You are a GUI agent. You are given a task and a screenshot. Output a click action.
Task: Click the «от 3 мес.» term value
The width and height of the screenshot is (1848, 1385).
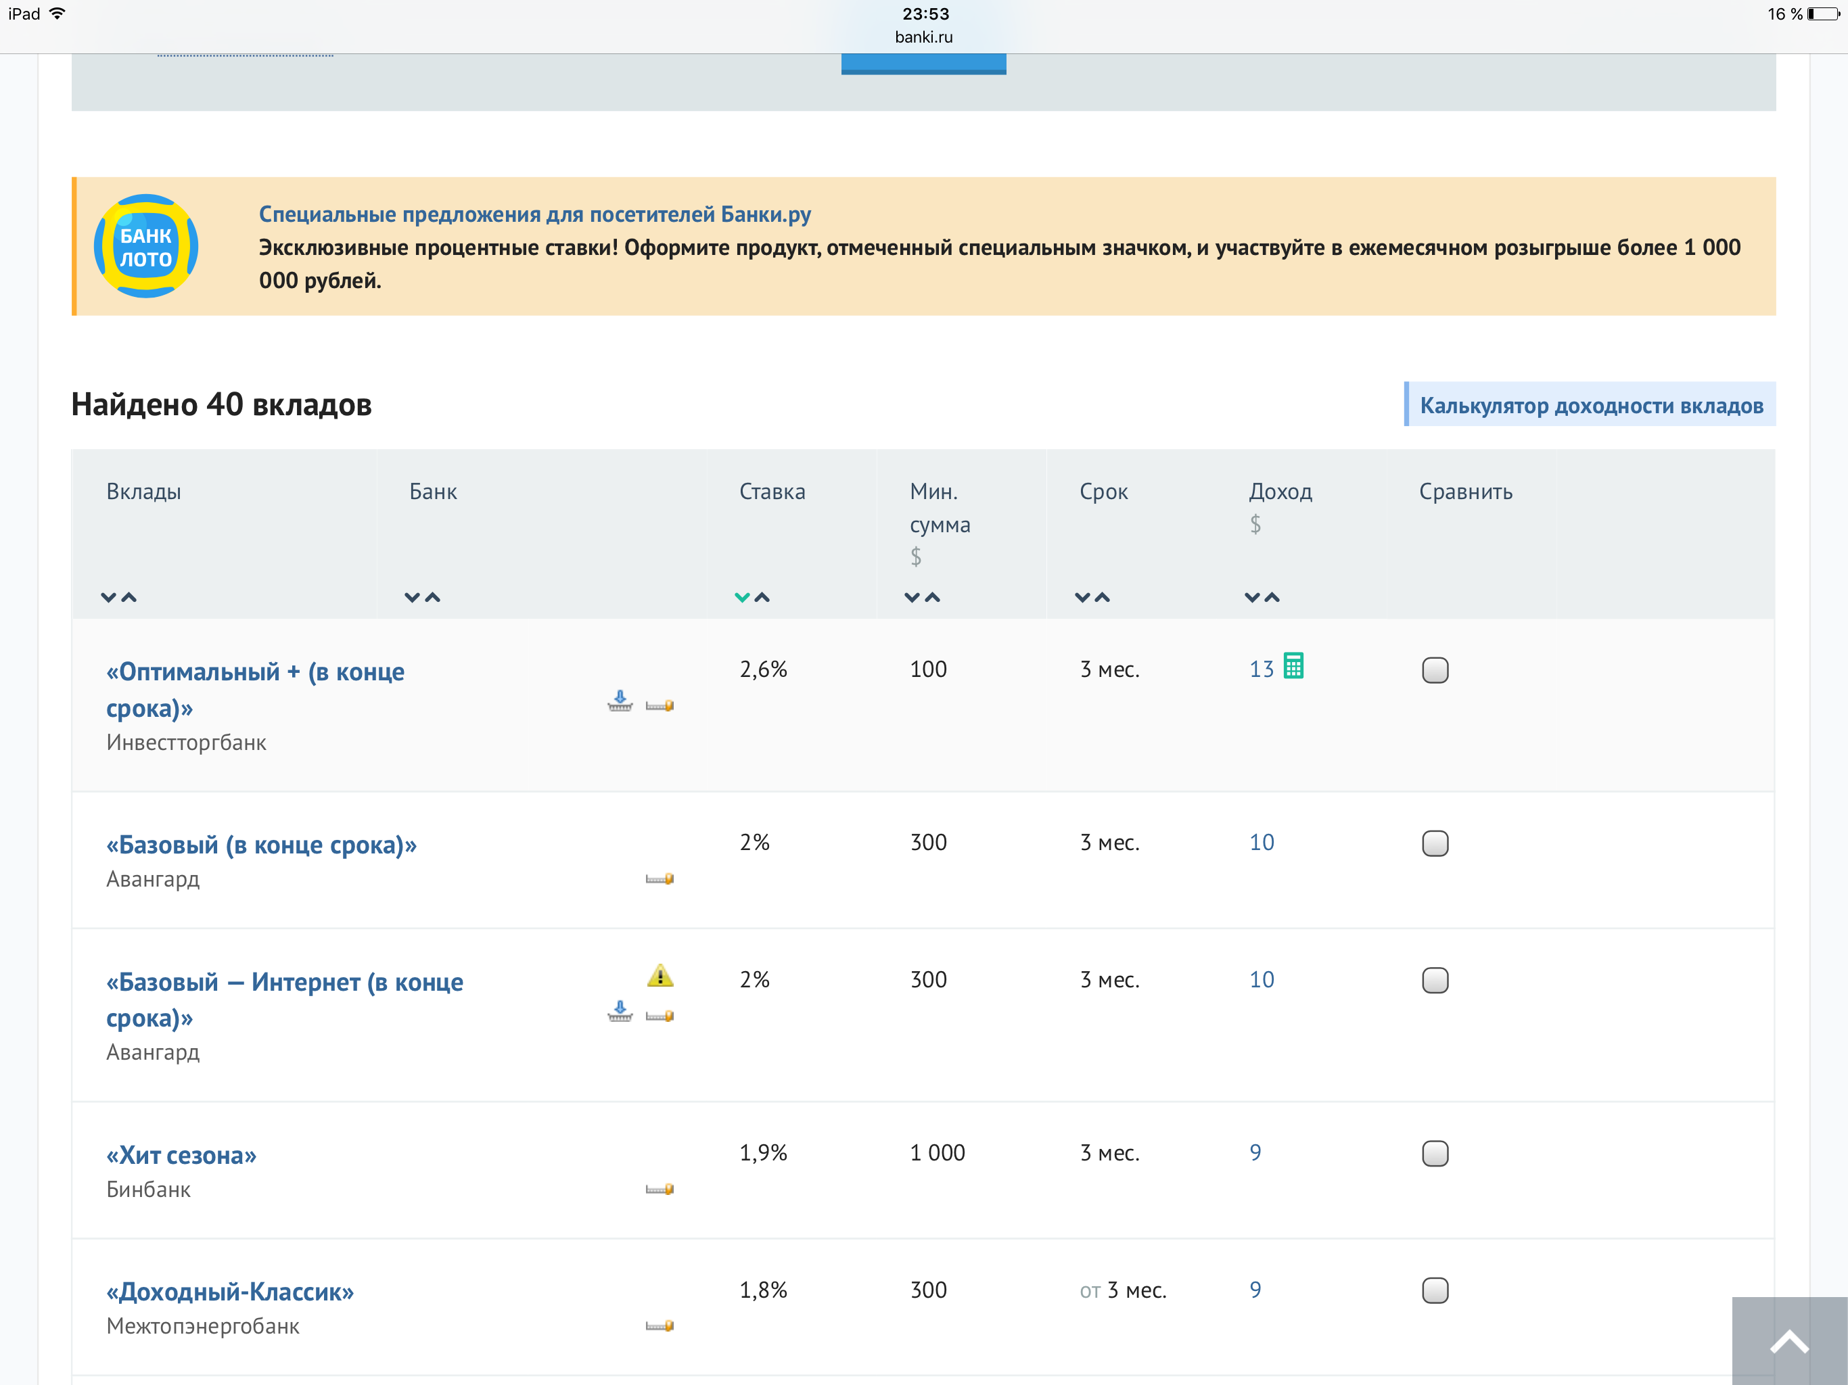(1123, 1290)
